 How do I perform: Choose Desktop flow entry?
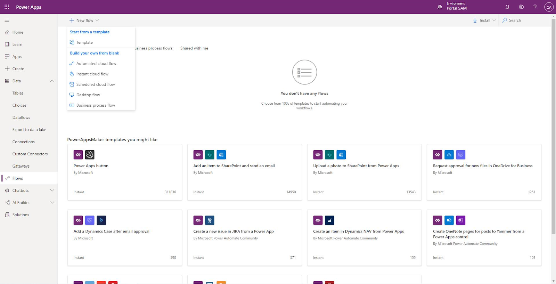click(101, 95)
